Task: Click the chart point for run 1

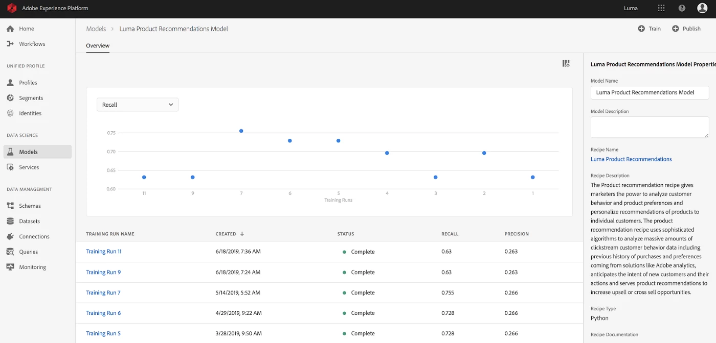Action: (x=533, y=177)
